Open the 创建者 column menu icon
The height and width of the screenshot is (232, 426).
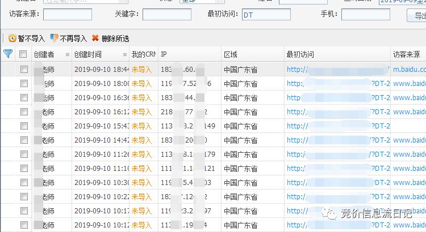(x=68, y=55)
